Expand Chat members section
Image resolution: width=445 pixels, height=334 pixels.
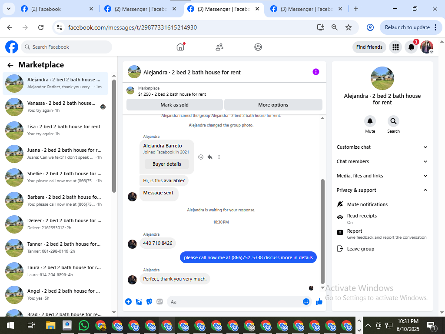(x=382, y=161)
